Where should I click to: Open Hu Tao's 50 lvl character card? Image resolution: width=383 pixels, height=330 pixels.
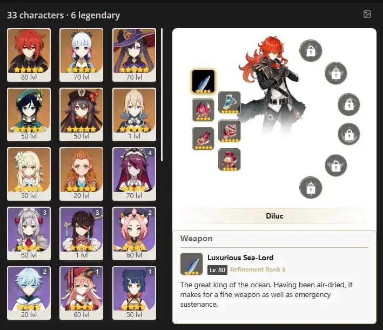[82, 115]
